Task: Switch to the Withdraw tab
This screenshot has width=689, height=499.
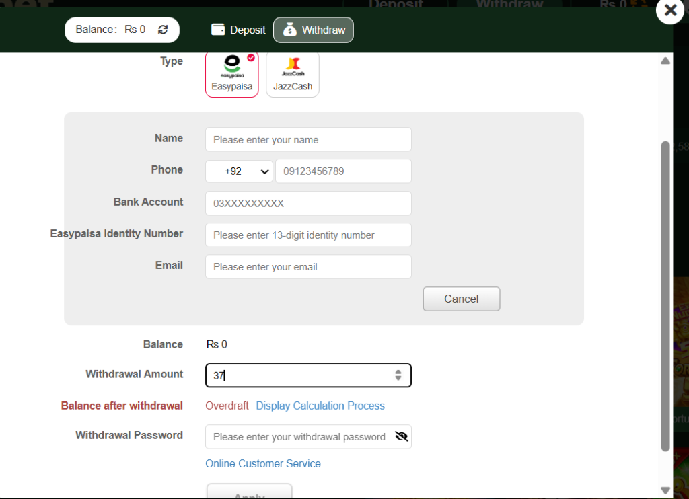Action: [314, 30]
